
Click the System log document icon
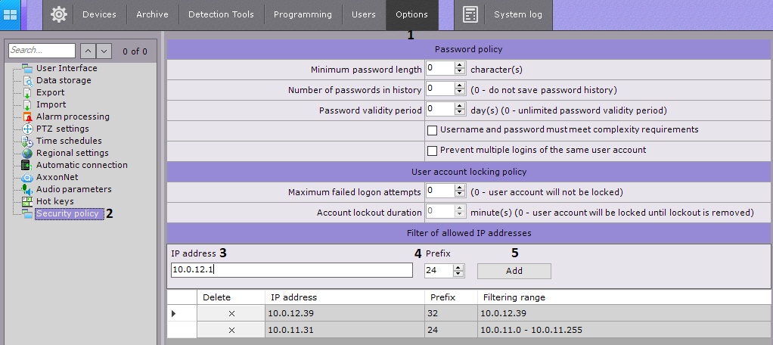470,14
